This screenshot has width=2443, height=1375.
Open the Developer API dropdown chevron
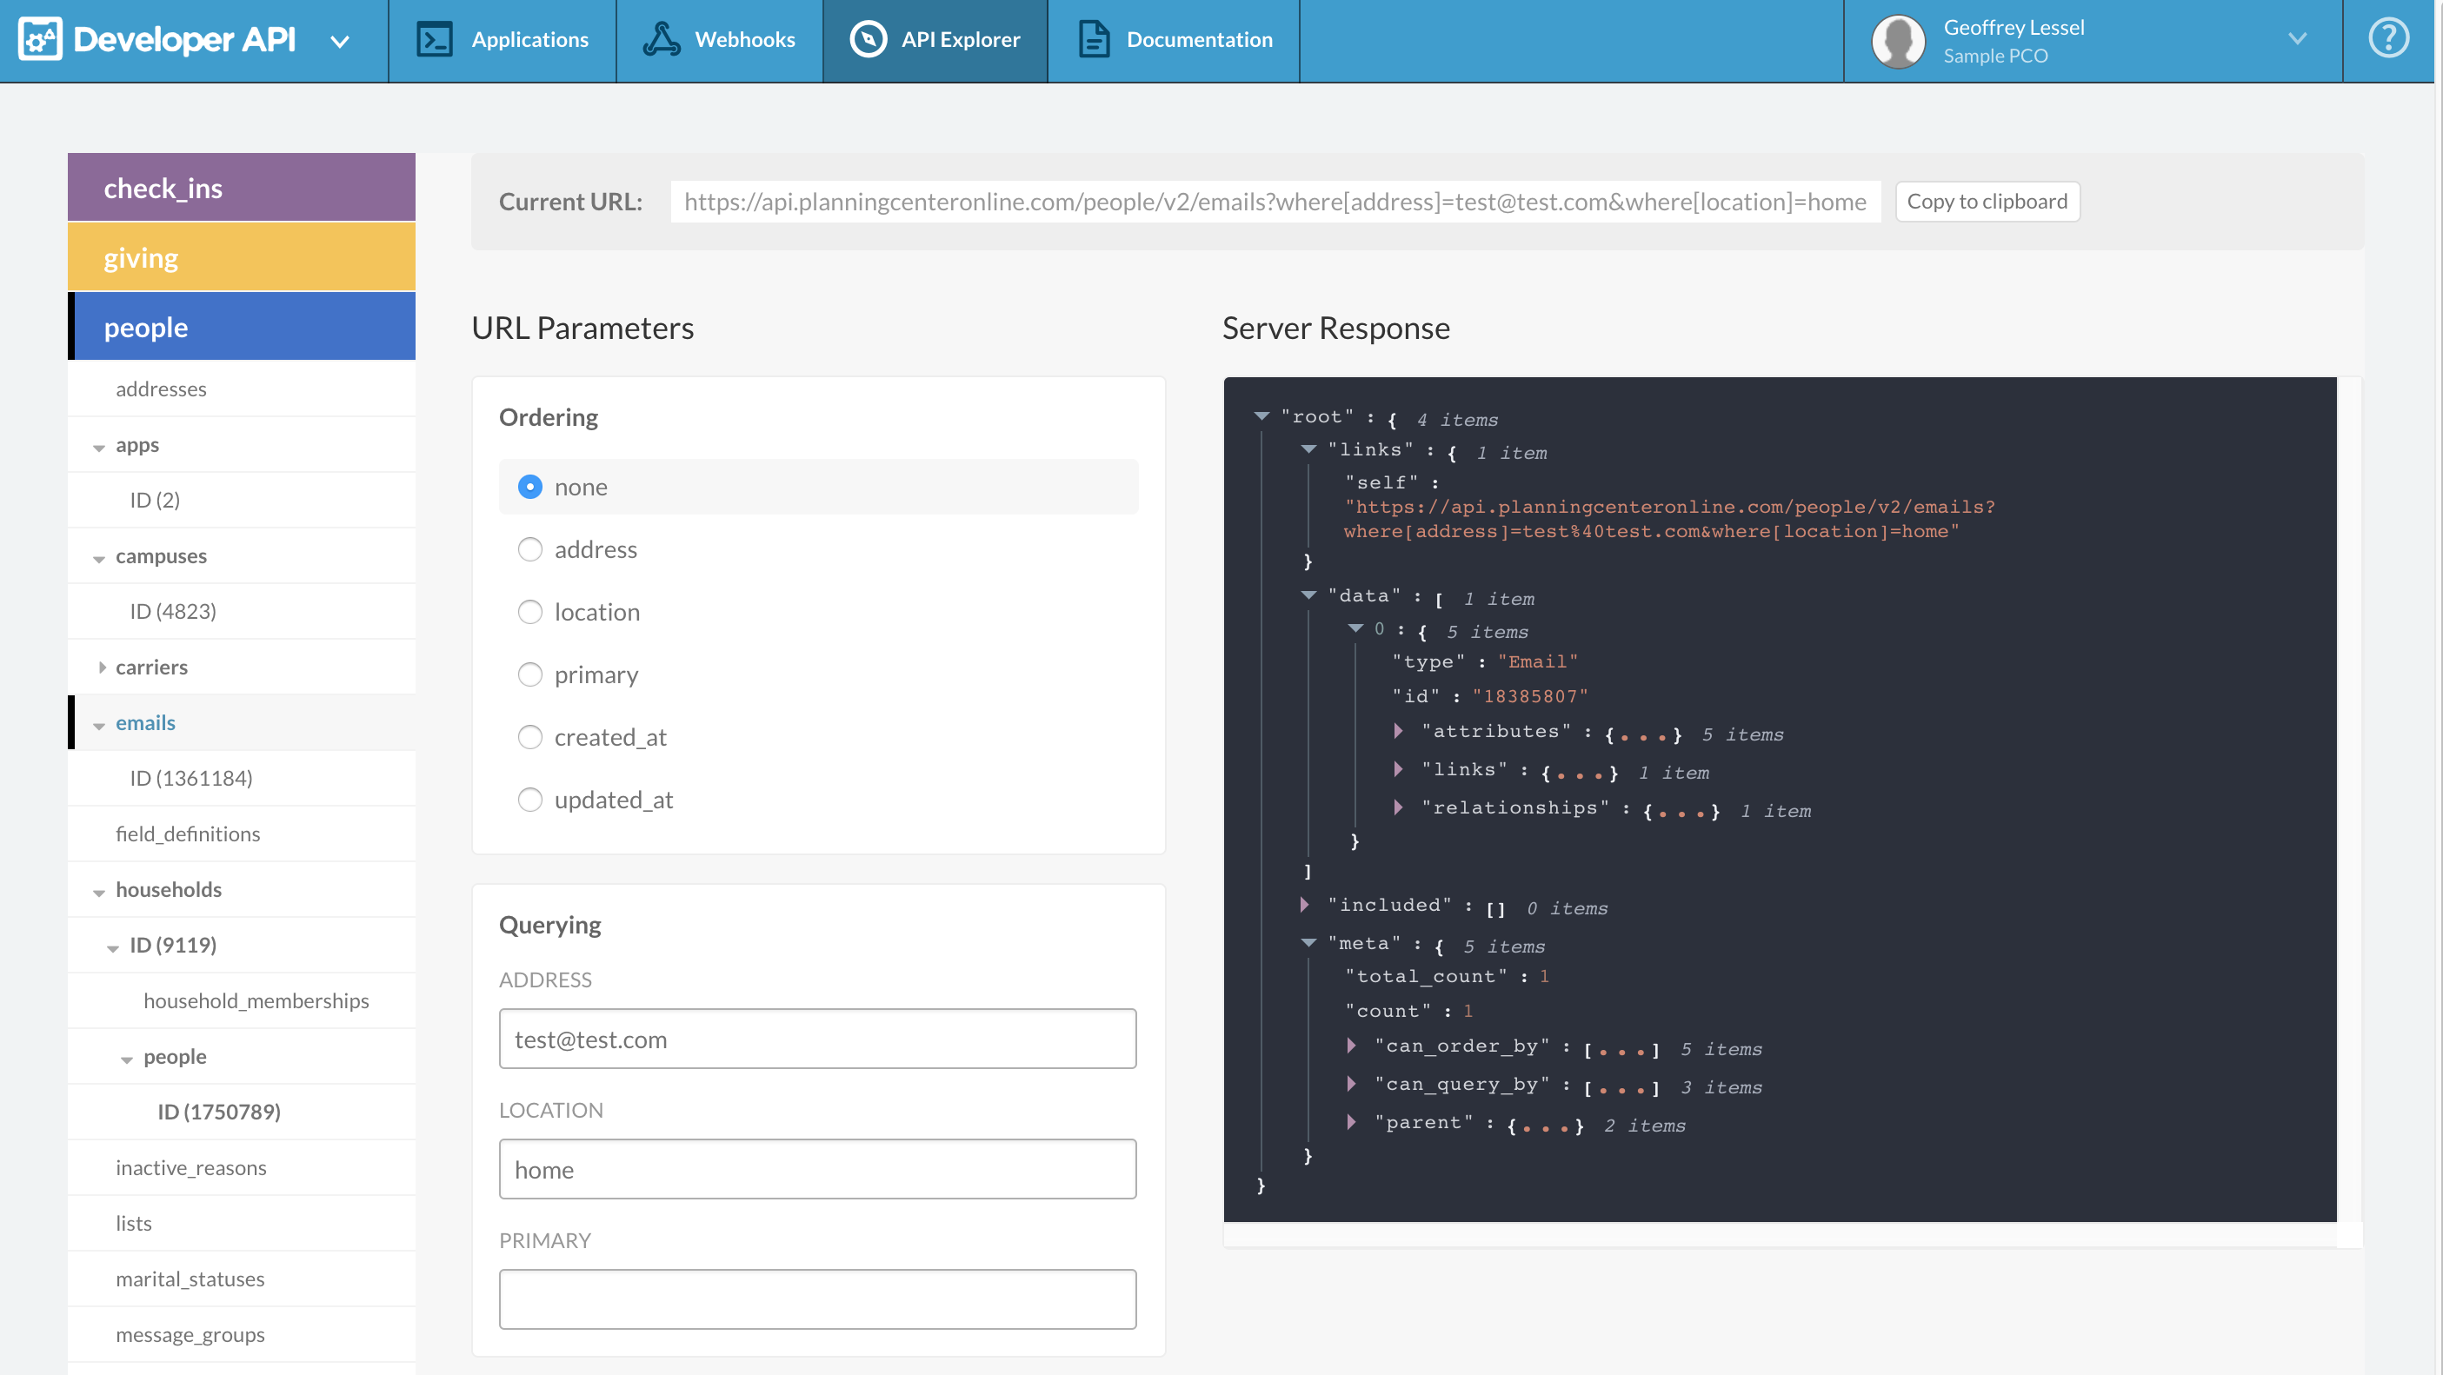[340, 41]
